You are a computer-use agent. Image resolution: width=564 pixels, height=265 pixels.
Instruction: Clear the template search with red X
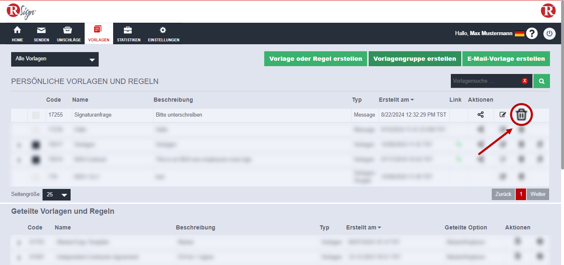pos(525,81)
